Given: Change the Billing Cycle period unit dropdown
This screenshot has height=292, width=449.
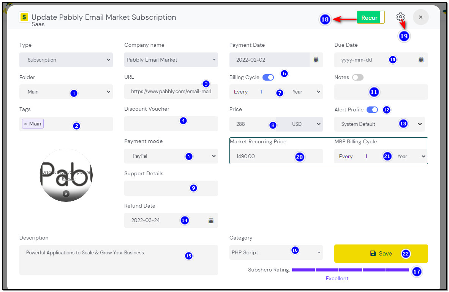Looking at the screenshot, I should (306, 92).
